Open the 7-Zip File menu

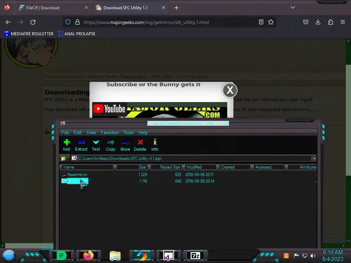tap(65, 133)
